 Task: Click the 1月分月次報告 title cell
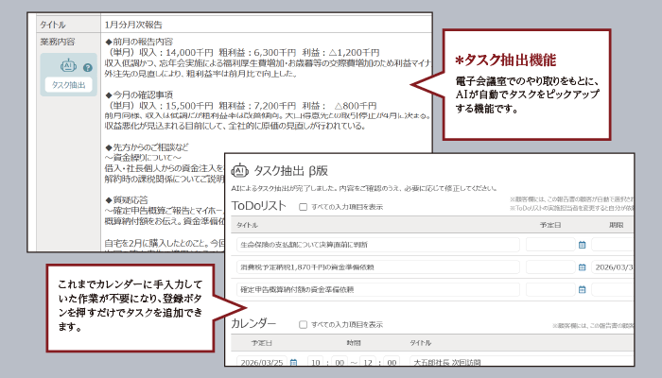pyautogui.click(x=266, y=25)
